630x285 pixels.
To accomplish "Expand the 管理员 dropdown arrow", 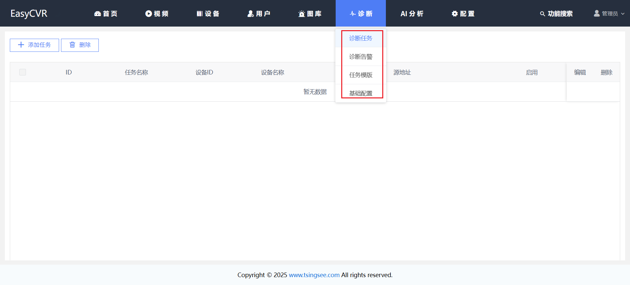I will tap(623, 14).
